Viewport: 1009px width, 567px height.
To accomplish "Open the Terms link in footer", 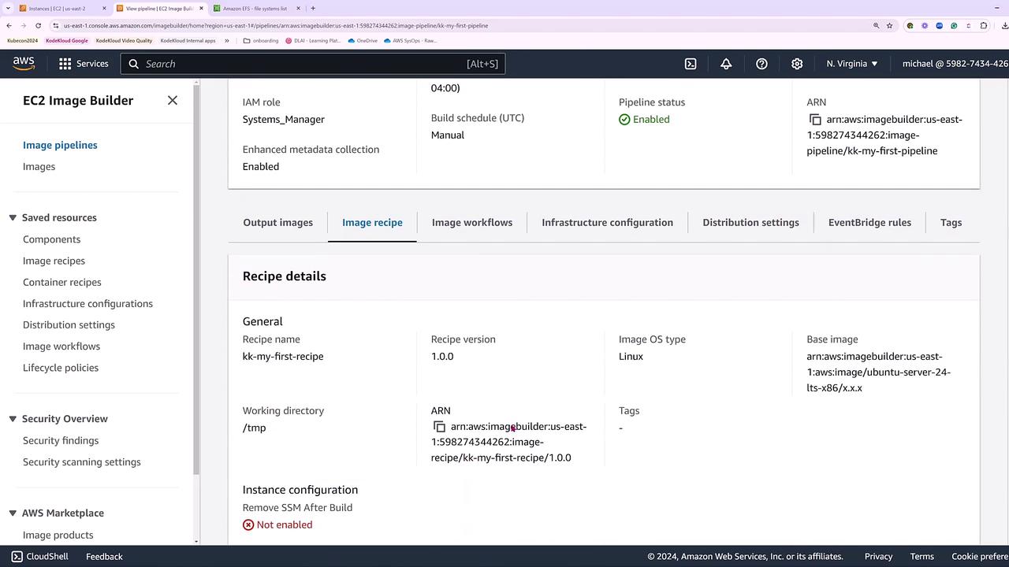I will click(x=922, y=556).
